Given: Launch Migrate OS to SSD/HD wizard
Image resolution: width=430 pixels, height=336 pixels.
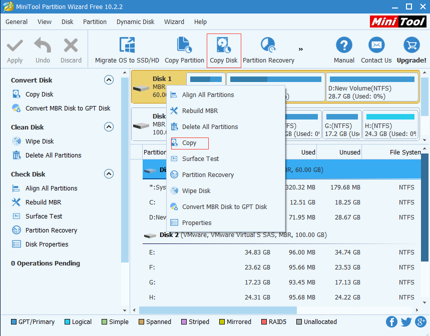Looking at the screenshot, I should pos(127,50).
